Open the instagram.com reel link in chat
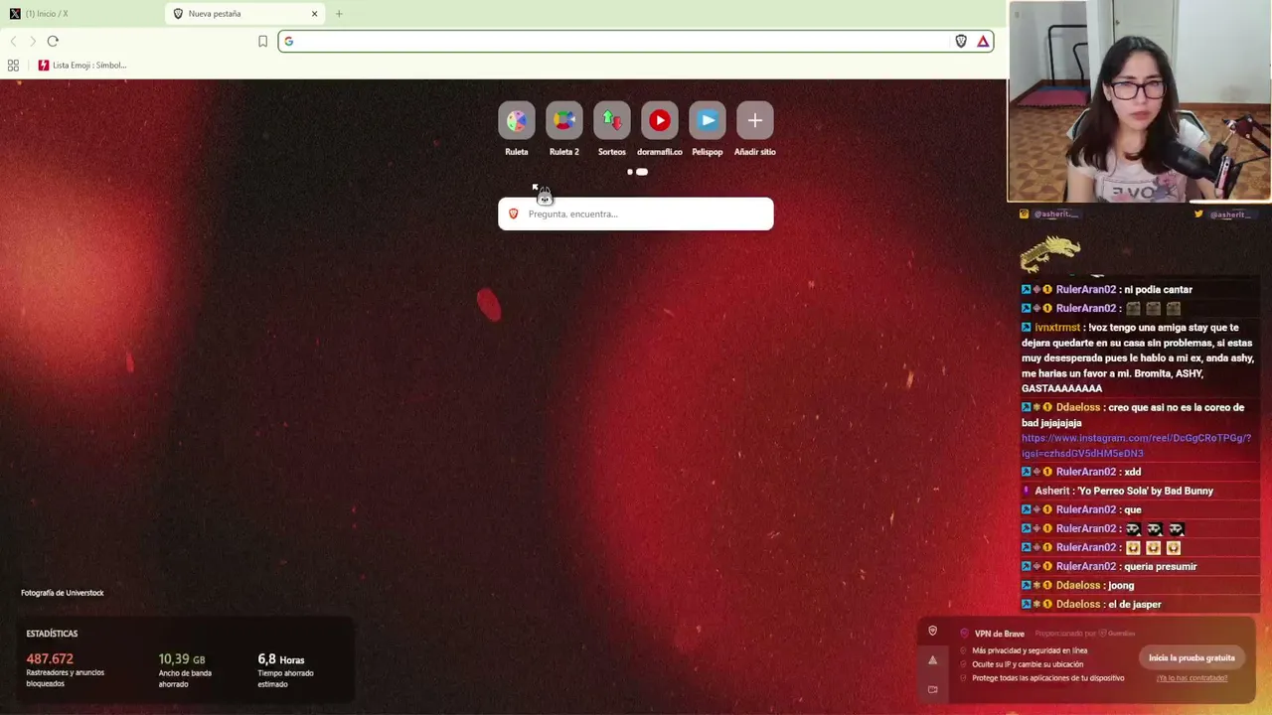The height and width of the screenshot is (715, 1272). pos(1136,446)
